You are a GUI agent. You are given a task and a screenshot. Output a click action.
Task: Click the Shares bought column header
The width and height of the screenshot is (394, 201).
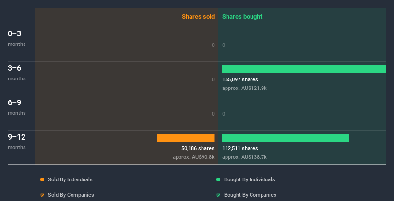242,17
